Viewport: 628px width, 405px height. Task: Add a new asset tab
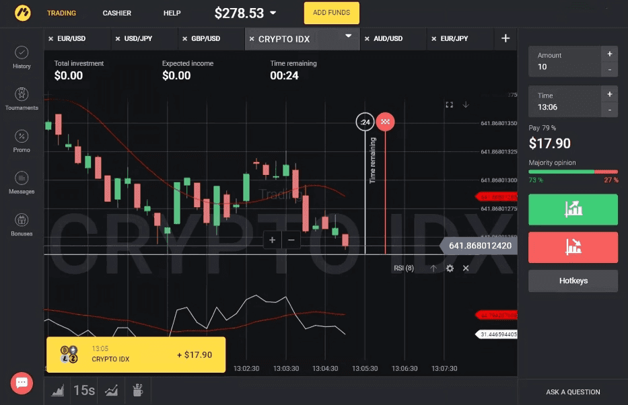pyautogui.click(x=505, y=38)
